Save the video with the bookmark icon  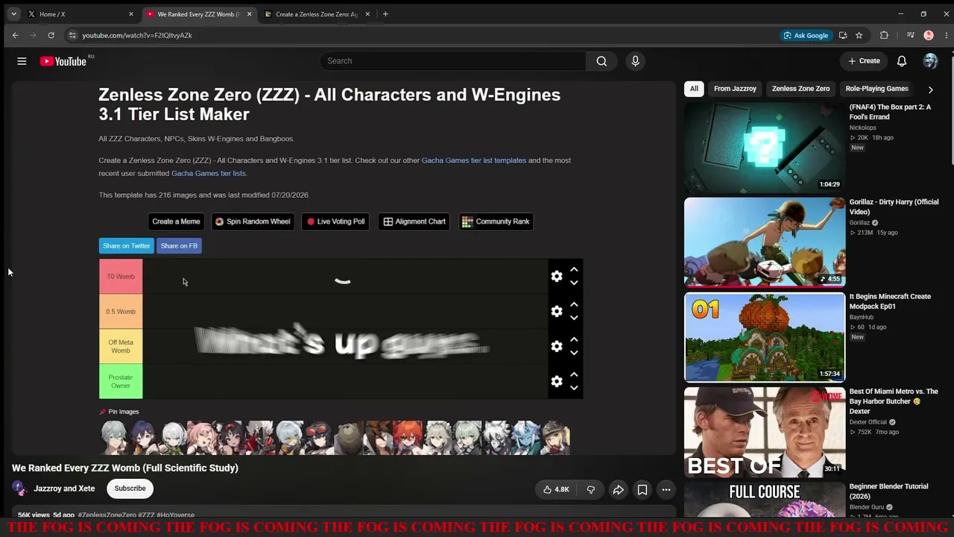coord(642,490)
